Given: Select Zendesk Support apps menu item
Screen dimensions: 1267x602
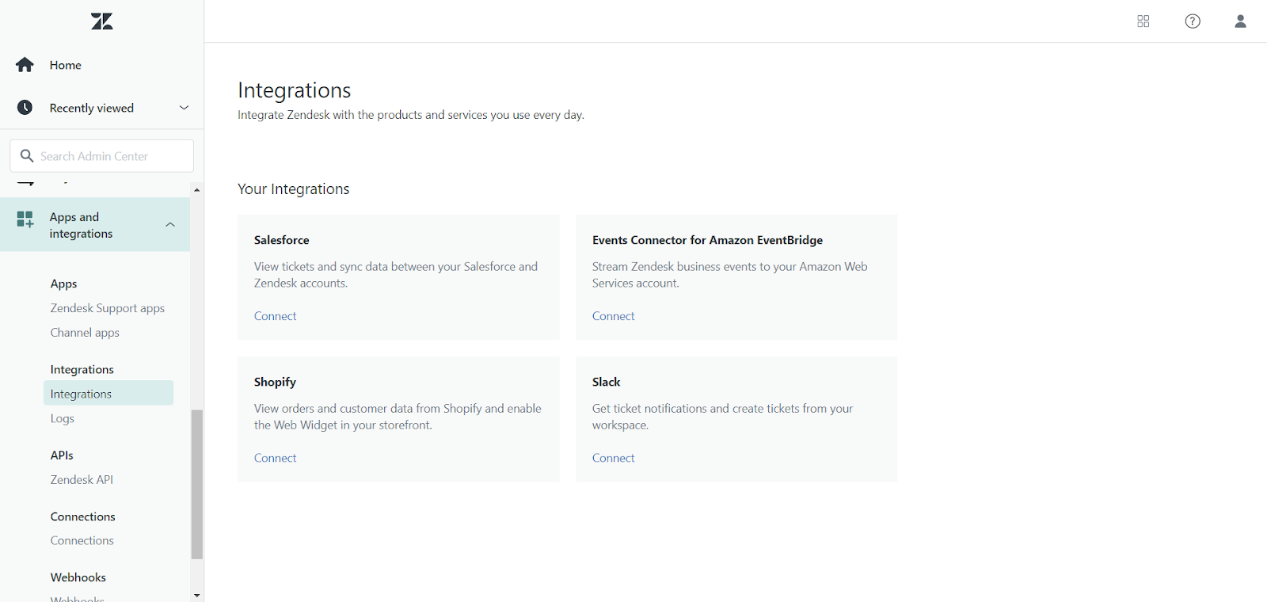Looking at the screenshot, I should click(x=108, y=308).
